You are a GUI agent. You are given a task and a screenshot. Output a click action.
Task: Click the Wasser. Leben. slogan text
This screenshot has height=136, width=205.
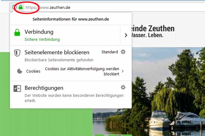(x=148, y=35)
